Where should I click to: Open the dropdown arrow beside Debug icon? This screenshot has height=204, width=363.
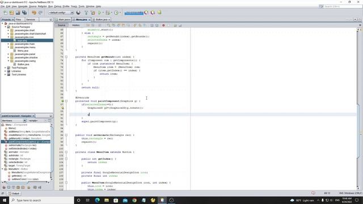tap(111, 12)
